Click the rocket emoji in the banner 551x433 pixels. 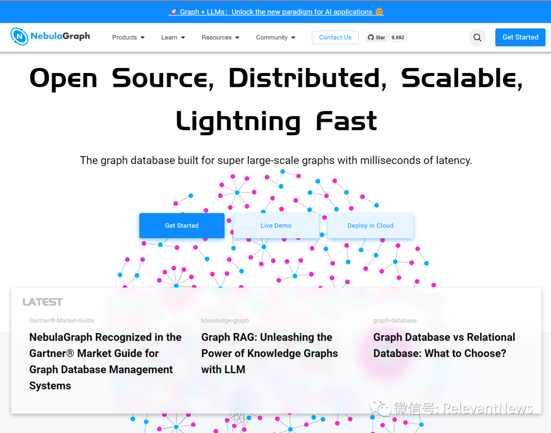pos(173,12)
